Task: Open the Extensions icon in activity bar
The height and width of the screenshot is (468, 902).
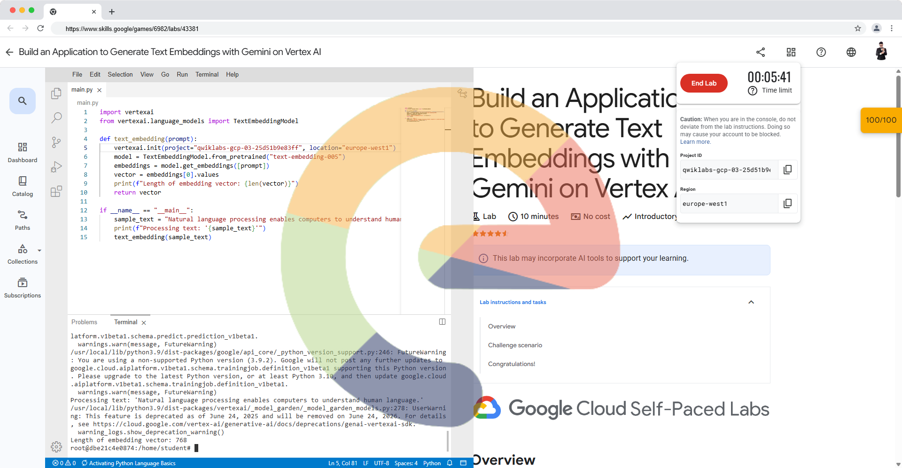Action: (56, 191)
